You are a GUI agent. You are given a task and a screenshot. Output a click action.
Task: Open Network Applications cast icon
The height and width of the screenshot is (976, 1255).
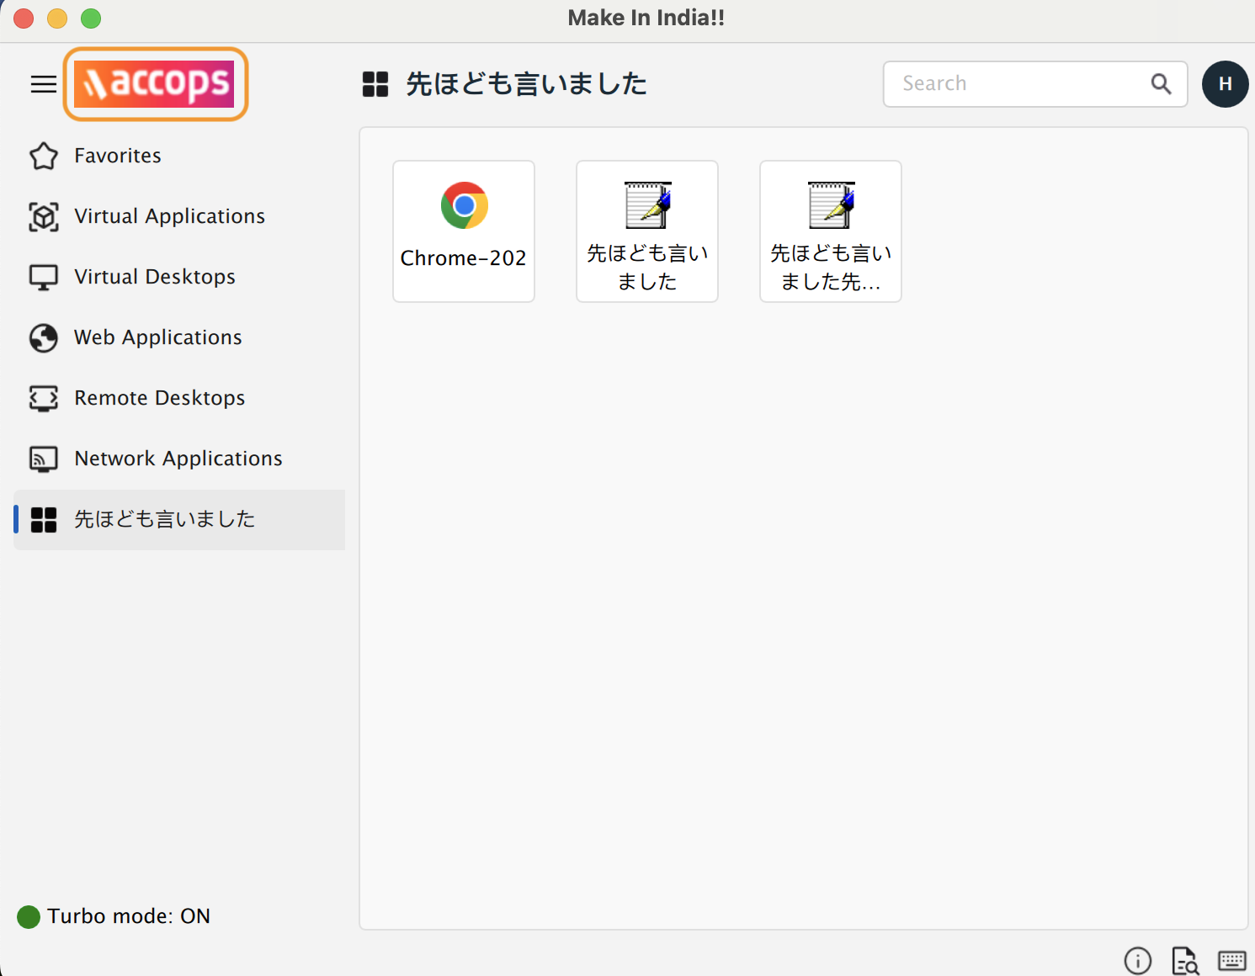point(44,459)
